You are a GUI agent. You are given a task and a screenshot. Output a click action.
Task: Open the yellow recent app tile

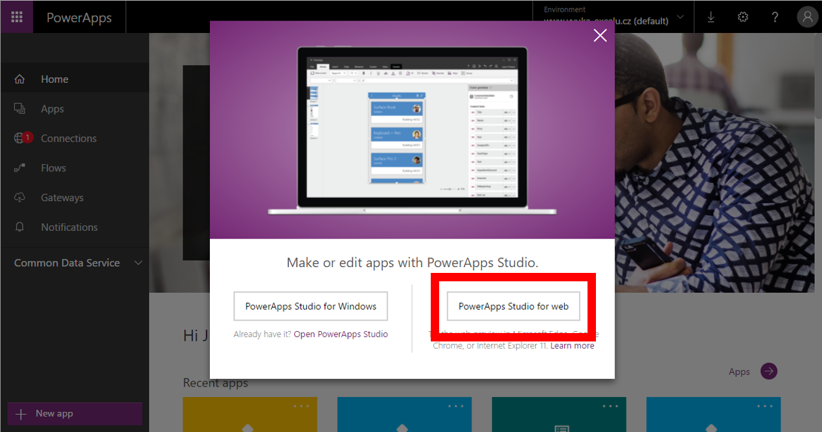[x=250, y=415]
